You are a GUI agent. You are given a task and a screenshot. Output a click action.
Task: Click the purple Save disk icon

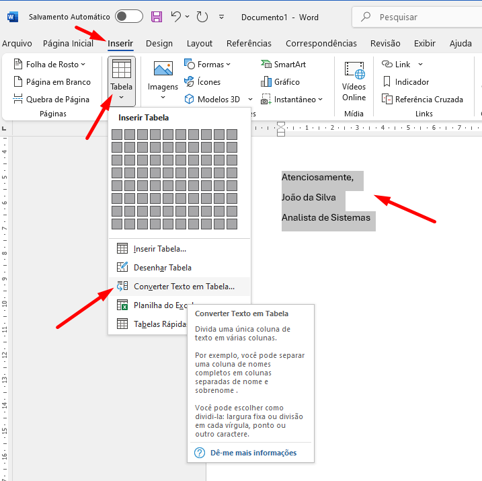pyautogui.click(x=157, y=17)
